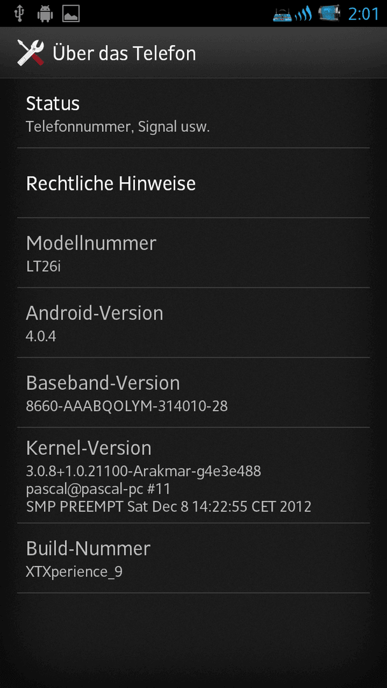Image resolution: width=387 pixels, height=688 pixels.
Task: Tap the Wi-Fi router status icon
Action: 282,14
